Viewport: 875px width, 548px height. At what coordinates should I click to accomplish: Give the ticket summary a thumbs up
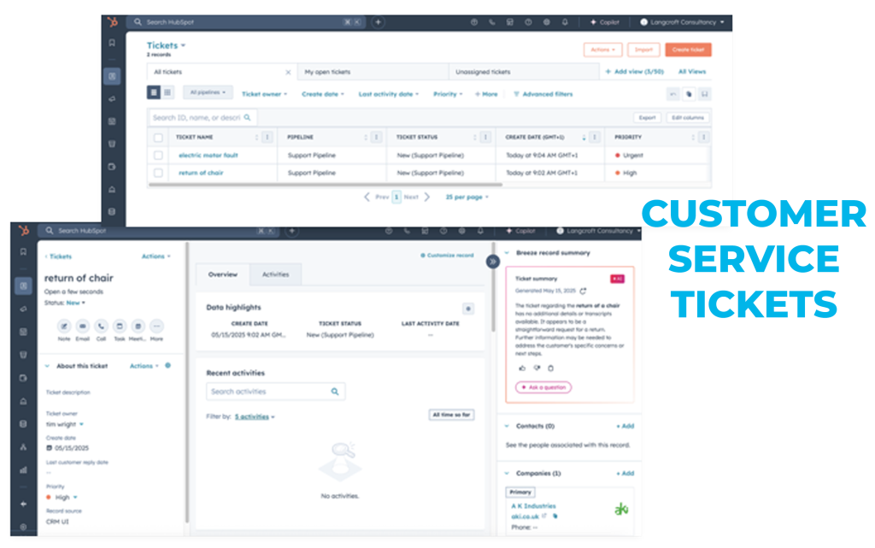point(522,368)
